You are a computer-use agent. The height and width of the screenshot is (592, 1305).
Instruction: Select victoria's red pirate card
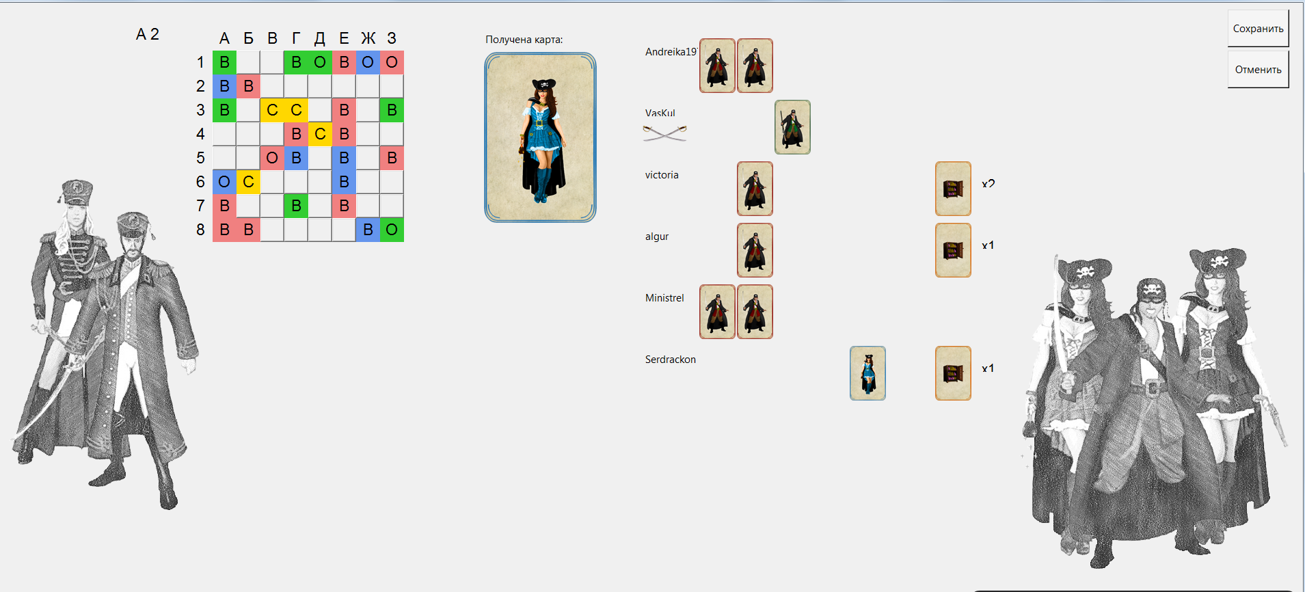755,189
